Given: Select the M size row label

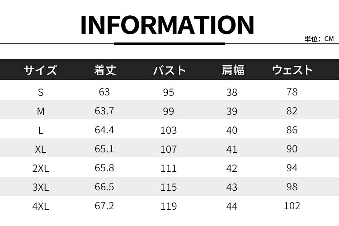Looking at the screenshot, I should point(41,111).
